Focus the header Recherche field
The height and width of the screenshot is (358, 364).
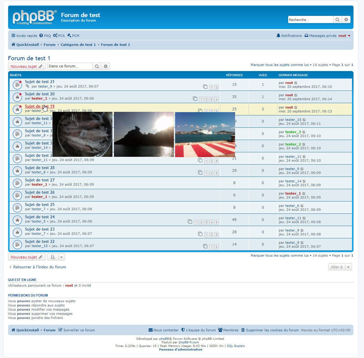[311, 19]
